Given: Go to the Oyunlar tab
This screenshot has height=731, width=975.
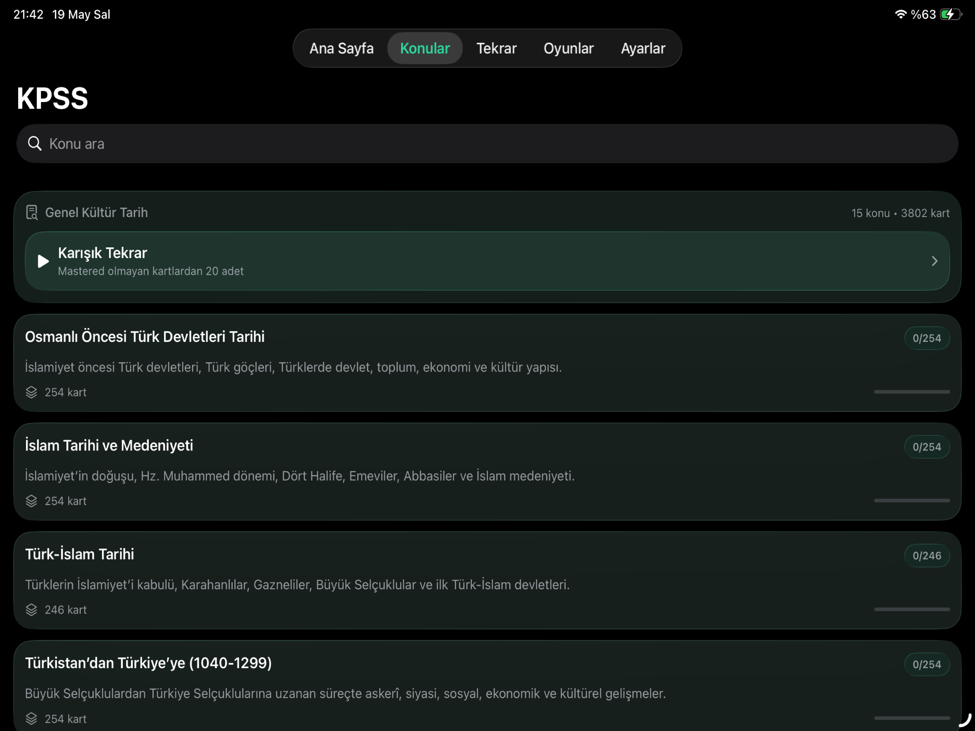Looking at the screenshot, I should (x=568, y=48).
